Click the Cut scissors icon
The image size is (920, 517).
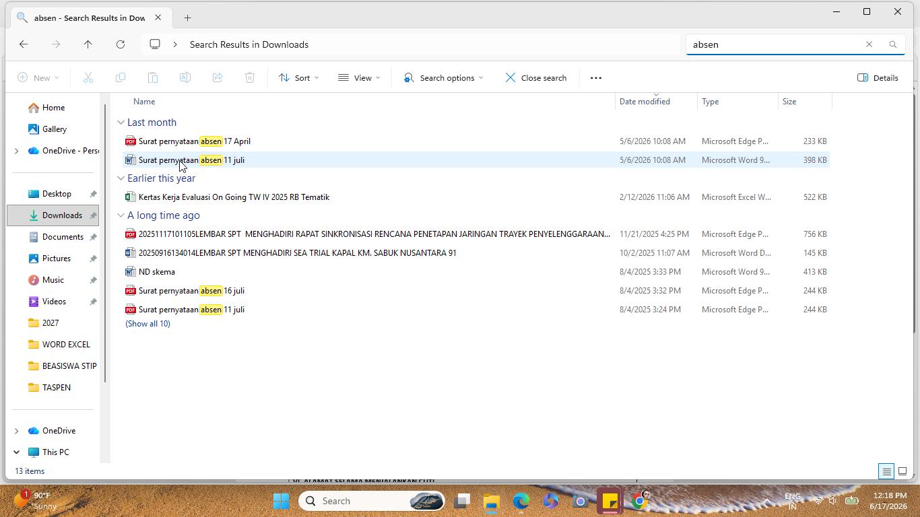point(88,77)
